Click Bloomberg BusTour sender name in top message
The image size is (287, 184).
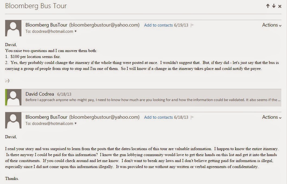[46, 25]
